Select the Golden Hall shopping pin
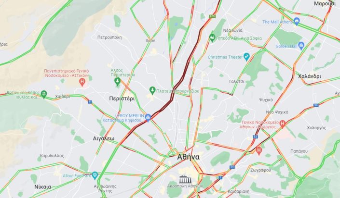Viewport: 340px width, 198px height. point(301,46)
